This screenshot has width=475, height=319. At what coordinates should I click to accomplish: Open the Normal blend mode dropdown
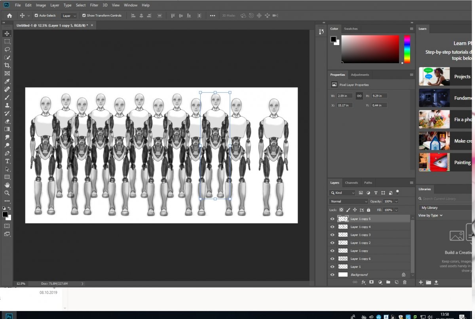pos(349,201)
